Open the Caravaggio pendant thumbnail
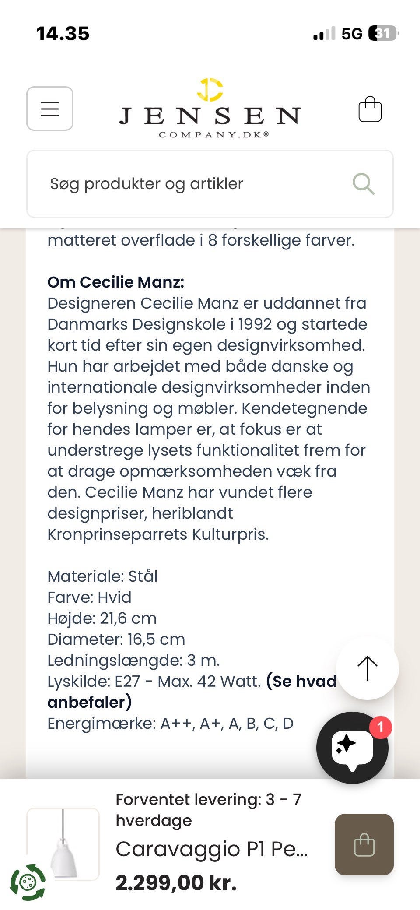Viewport: 420px width, 910px height. (x=63, y=843)
